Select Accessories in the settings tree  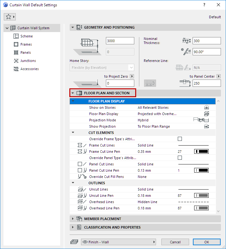tap(29, 69)
